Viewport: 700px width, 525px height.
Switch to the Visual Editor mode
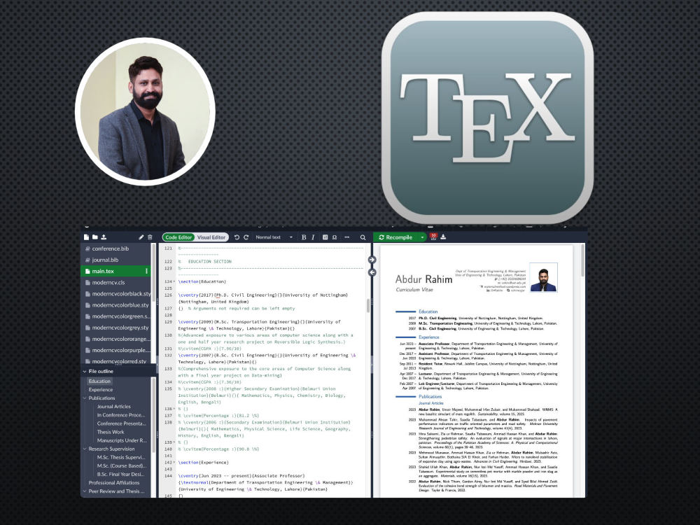pyautogui.click(x=211, y=237)
